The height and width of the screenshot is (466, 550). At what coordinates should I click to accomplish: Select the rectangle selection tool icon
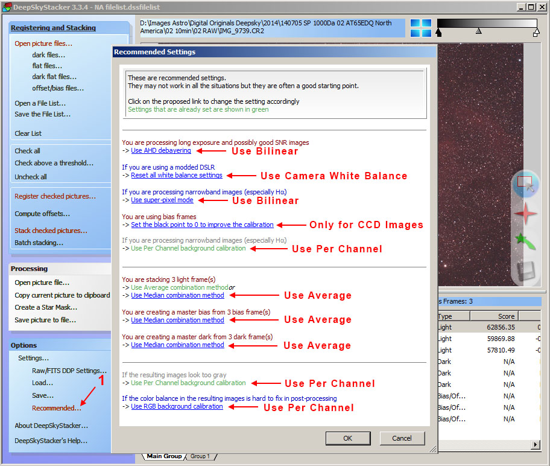[x=525, y=184]
